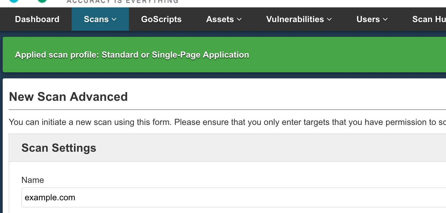The width and height of the screenshot is (446, 213).
Task: Click the chevron arrow beside Users
Action: click(385, 19)
